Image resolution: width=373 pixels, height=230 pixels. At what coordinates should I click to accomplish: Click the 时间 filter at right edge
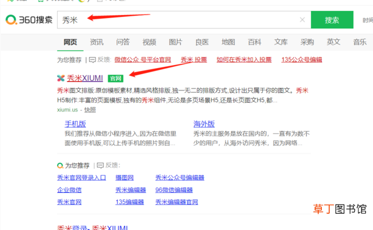pos(368,20)
